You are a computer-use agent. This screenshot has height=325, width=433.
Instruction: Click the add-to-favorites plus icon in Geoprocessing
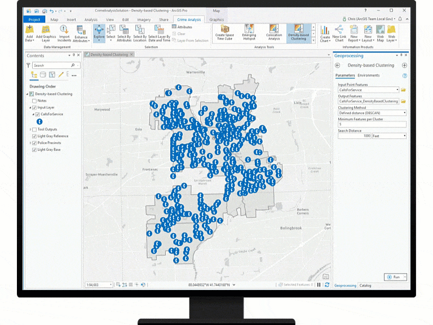point(405,65)
